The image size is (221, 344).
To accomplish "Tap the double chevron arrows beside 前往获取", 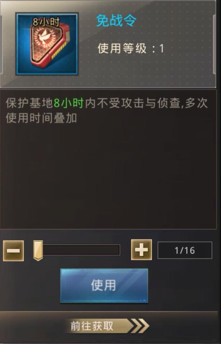I will (140, 326).
